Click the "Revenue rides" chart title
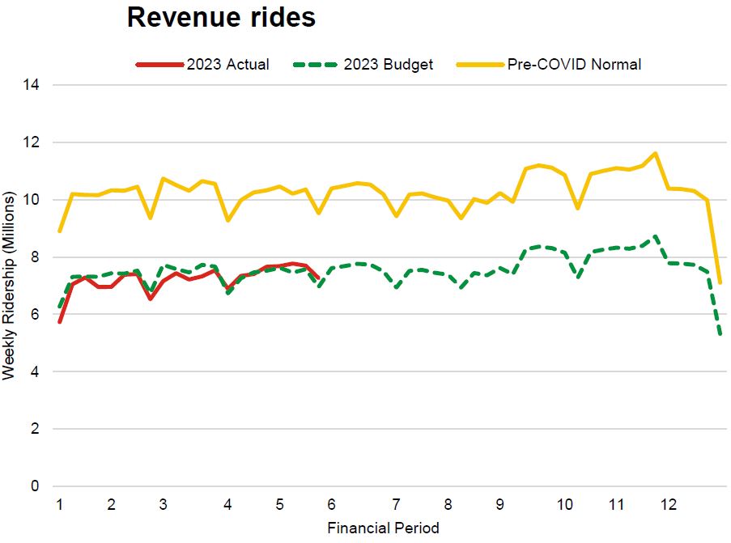The height and width of the screenshot is (543, 731). pyautogui.click(x=220, y=18)
